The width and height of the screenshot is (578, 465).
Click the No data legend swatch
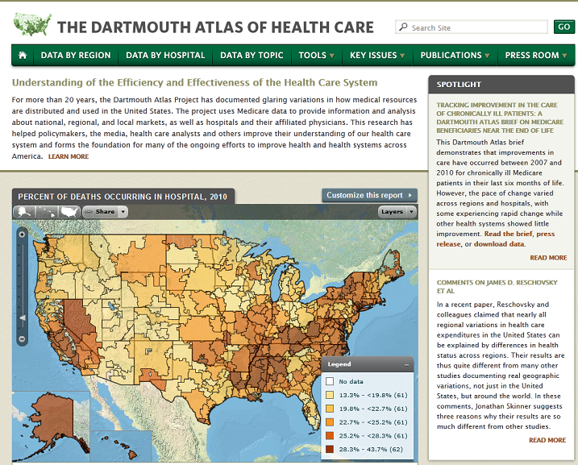tap(330, 381)
